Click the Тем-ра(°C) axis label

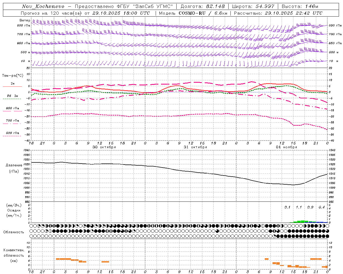pos(13,76)
